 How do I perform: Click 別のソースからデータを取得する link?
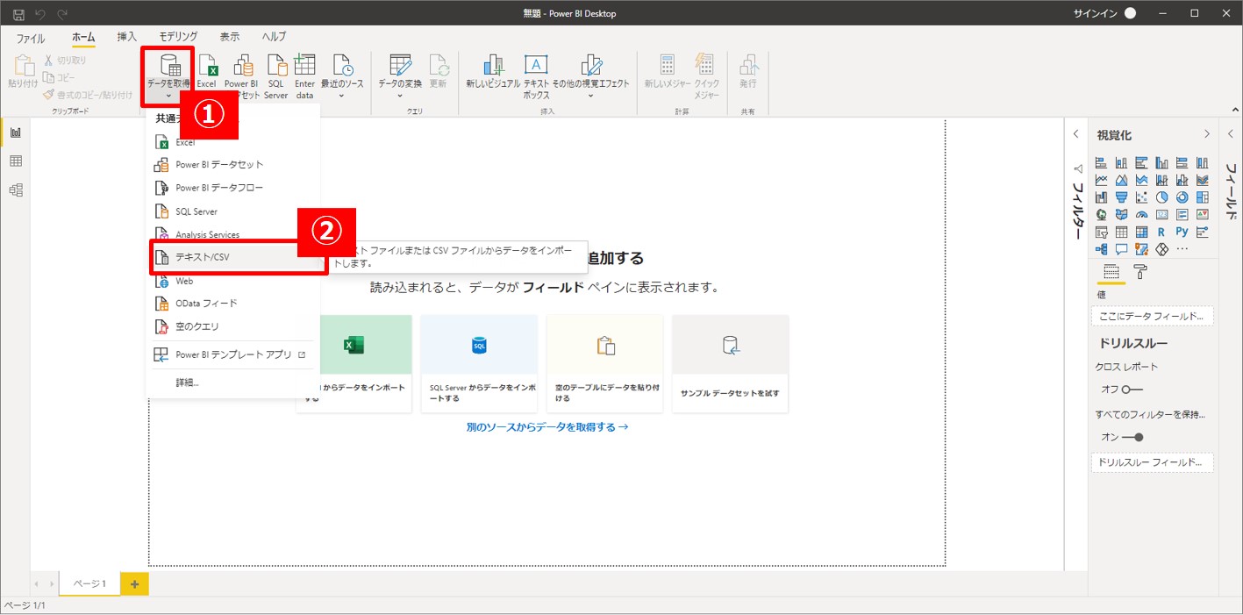click(x=546, y=427)
